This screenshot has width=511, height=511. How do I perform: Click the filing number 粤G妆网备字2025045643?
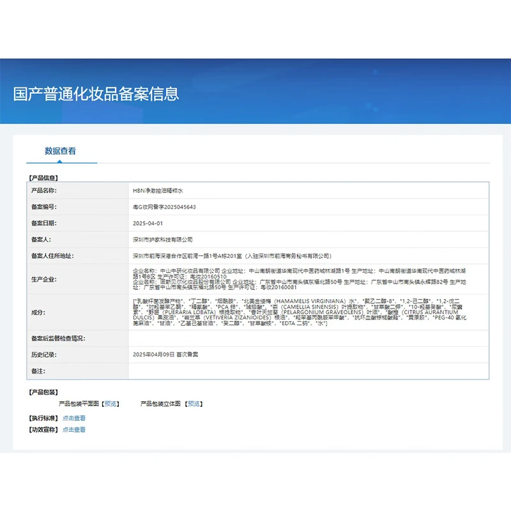[164, 207]
